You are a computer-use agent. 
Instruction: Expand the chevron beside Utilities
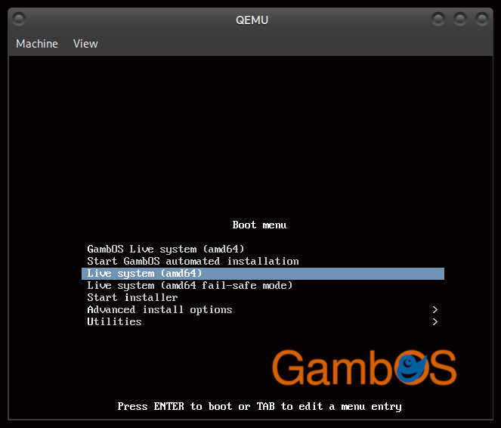pos(435,321)
